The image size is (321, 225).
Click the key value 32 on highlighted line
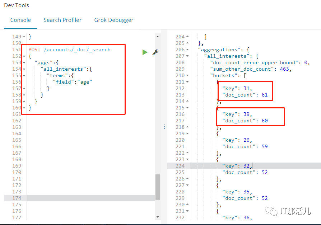[246, 166]
